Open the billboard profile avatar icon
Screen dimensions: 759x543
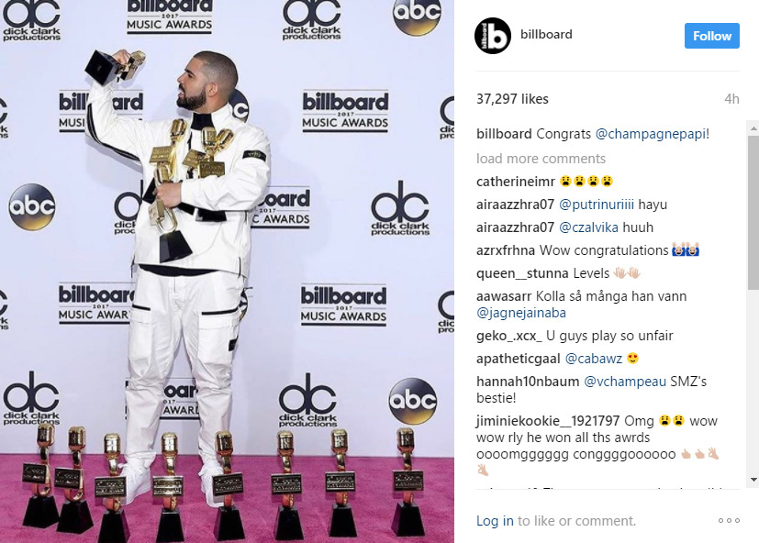pos(492,36)
